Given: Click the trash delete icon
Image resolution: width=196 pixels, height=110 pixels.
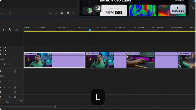Looking at the screenshot, I should 74,13.
